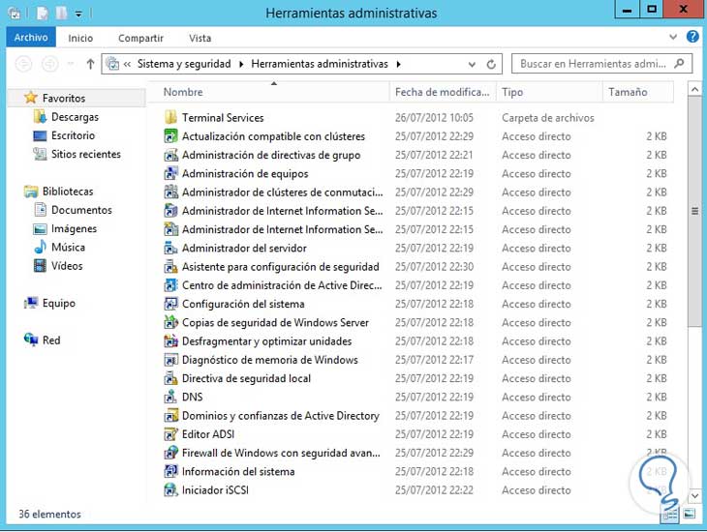Viewport: 707px width, 532px height.
Task: Go up one folder level
Action: (91, 64)
